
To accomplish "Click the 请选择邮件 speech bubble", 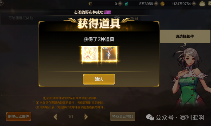I will [185, 36].
